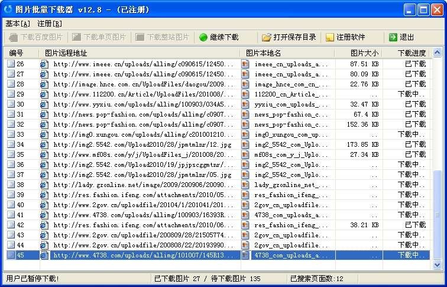Select the img0.xungou.com URL in row 33
447x287 pixels.
pos(144,134)
